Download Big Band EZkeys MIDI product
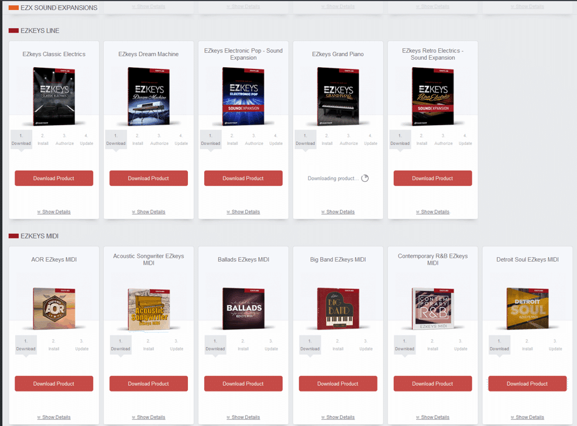The width and height of the screenshot is (577, 426). pos(338,384)
